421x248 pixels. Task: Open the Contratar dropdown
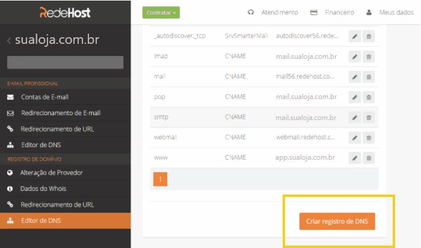(x=161, y=12)
